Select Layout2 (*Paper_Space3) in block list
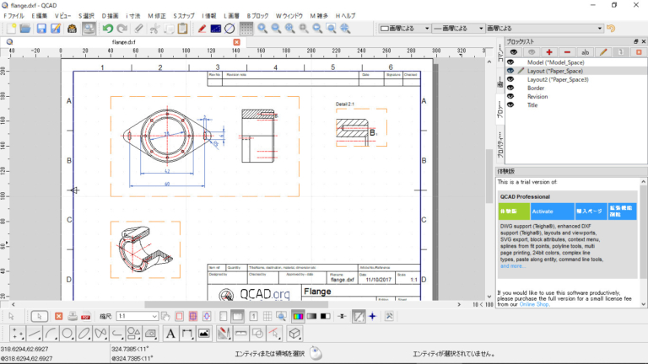 (x=558, y=79)
